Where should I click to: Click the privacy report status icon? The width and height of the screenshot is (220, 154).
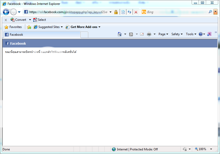pos(185,149)
